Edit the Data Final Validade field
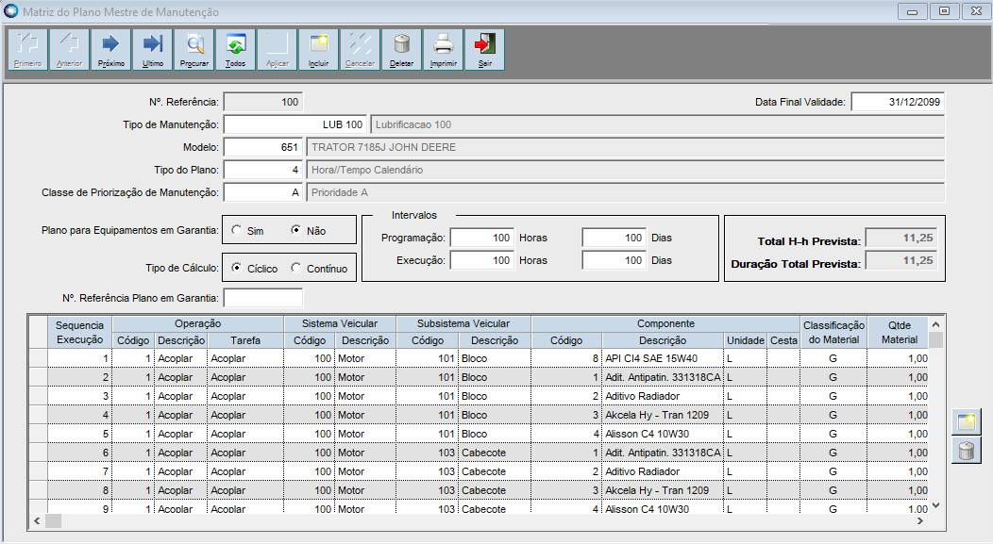 (898, 102)
